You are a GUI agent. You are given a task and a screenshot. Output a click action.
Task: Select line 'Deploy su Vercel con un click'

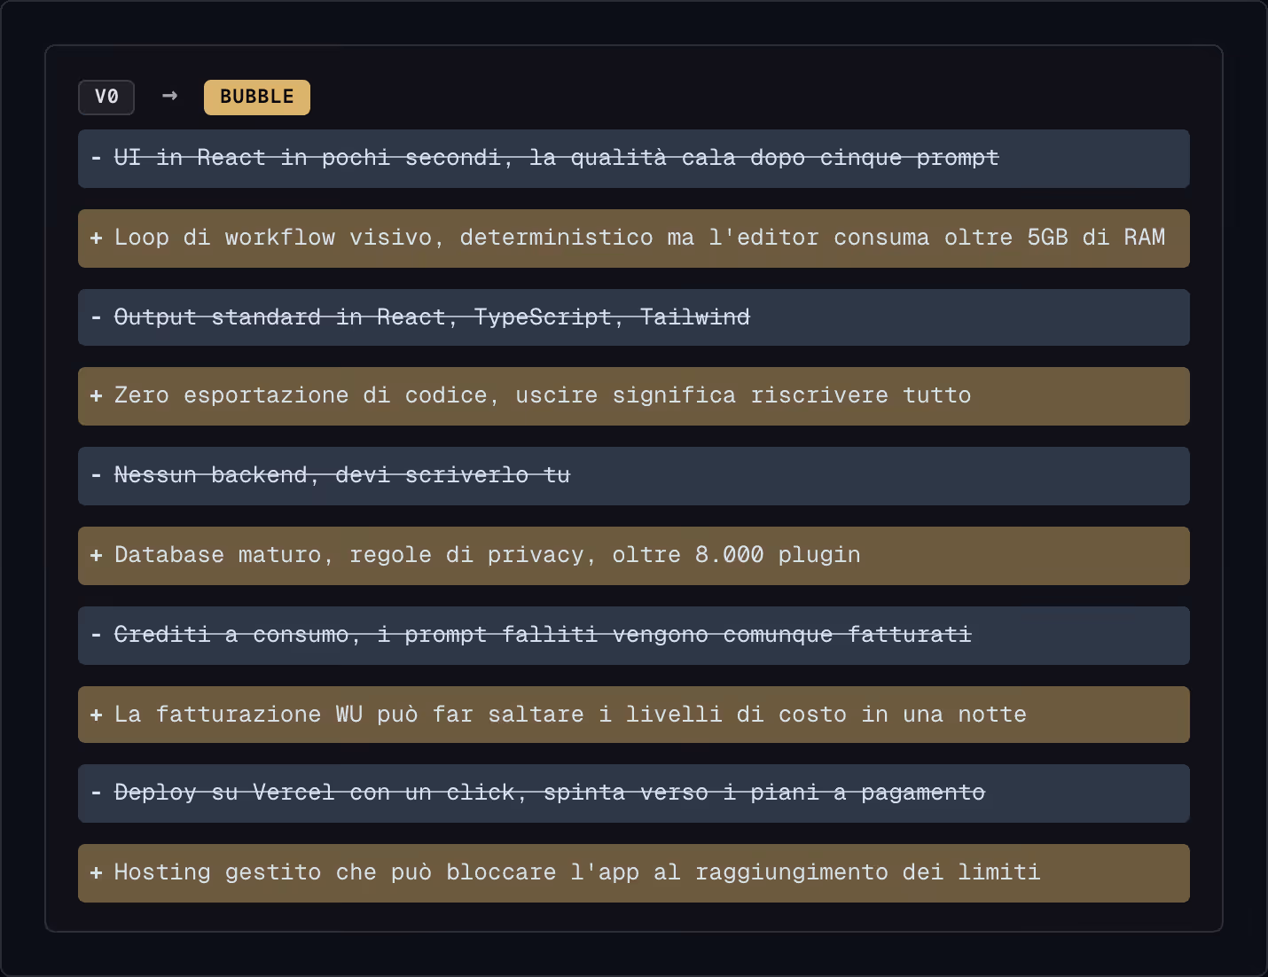click(x=634, y=793)
